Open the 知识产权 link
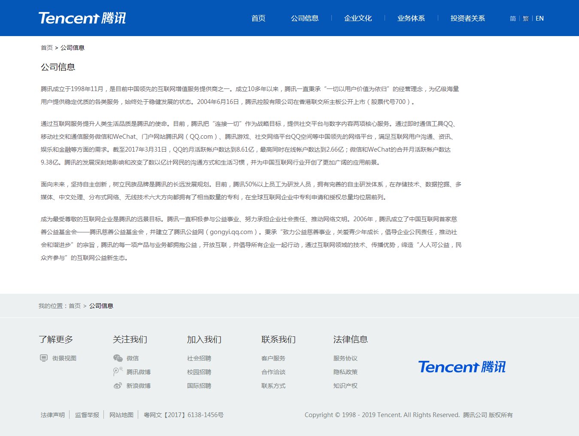The width and height of the screenshot is (579, 436). (346, 386)
